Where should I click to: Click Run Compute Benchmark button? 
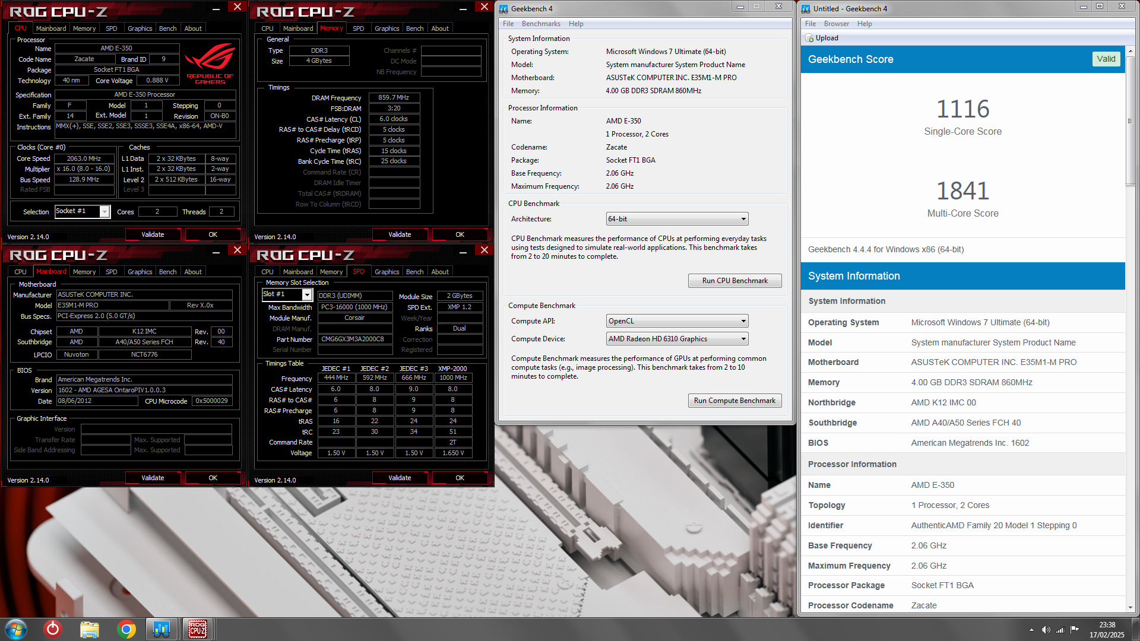pyautogui.click(x=734, y=401)
